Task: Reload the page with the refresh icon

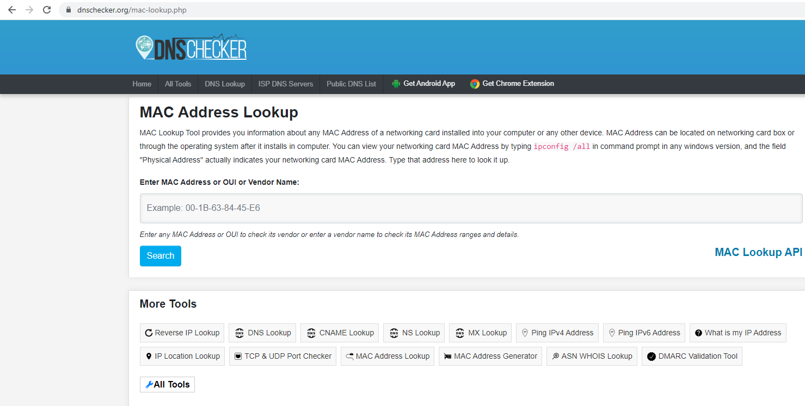Action: pyautogui.click(x=47, y=10)
